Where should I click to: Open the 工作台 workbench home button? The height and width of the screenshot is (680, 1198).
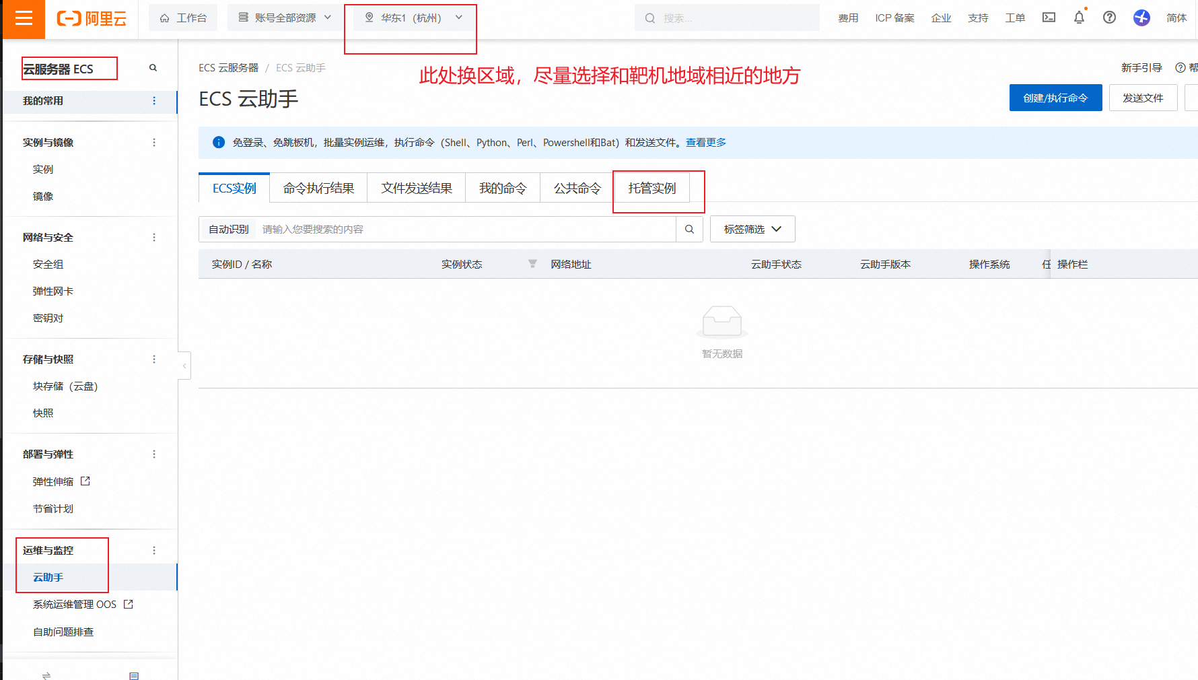[183, 18]
